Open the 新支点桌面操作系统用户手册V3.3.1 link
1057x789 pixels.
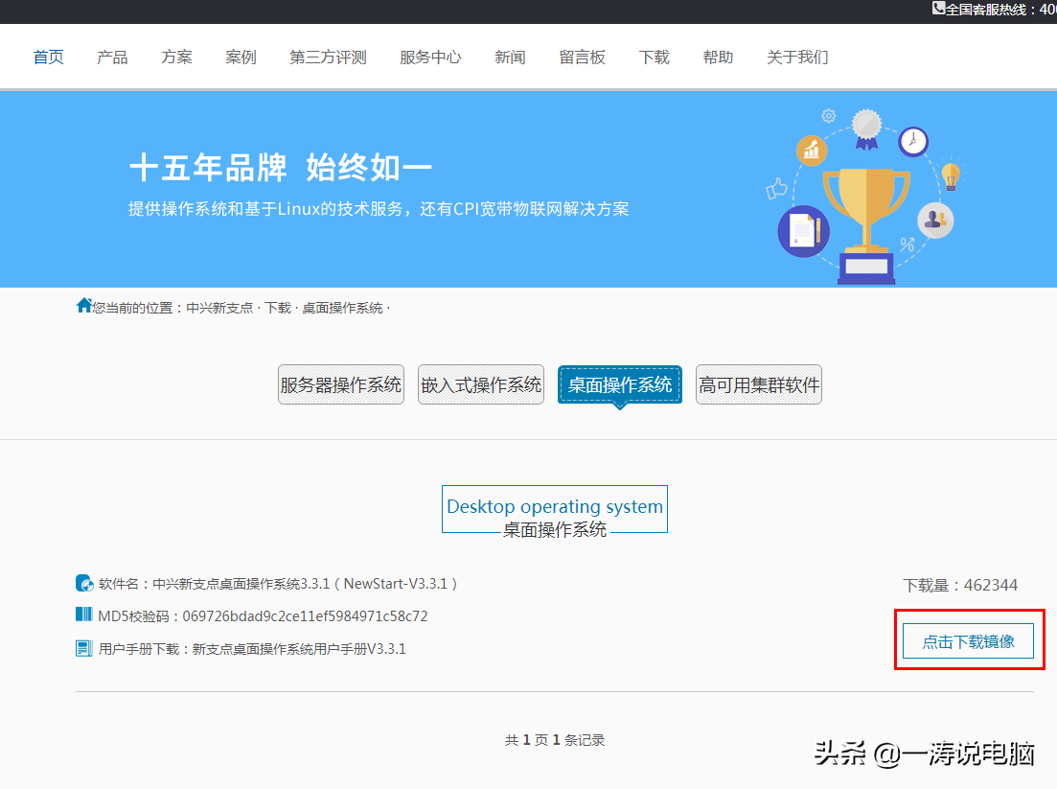coord(299,649)
